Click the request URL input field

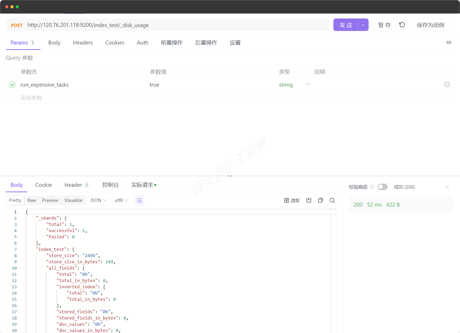coord(177,25)
